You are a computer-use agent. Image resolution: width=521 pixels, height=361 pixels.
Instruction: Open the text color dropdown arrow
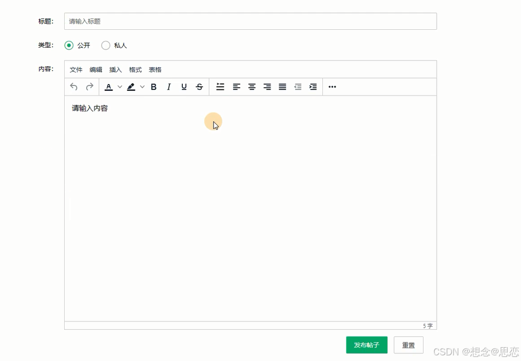(x=120, y=87)
